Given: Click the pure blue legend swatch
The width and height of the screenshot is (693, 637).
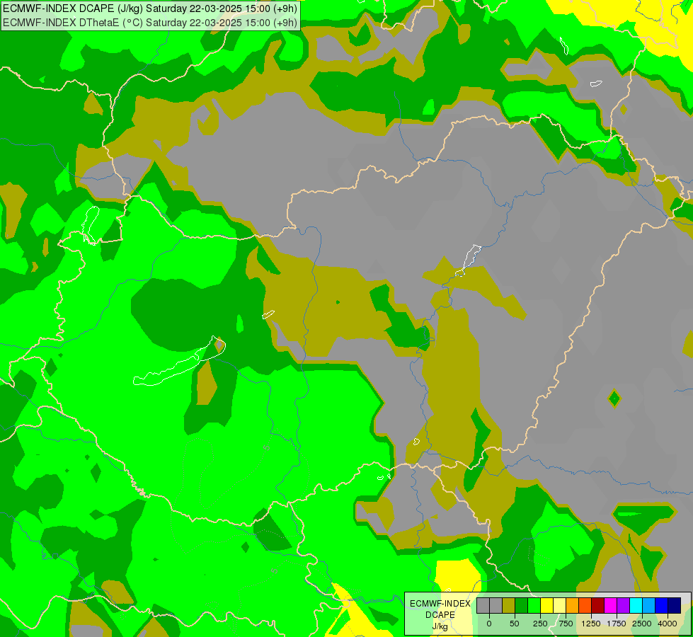Looking at the screenshot, I should tap(662, 605).
